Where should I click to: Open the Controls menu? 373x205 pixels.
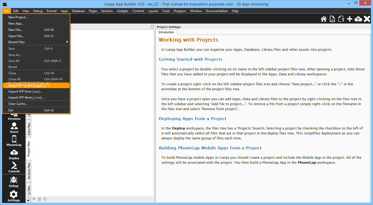138,11
